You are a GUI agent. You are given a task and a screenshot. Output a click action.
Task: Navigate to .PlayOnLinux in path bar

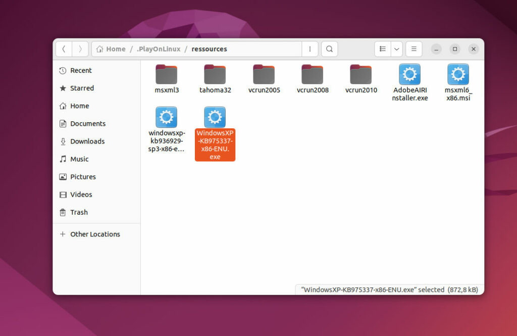158,49
